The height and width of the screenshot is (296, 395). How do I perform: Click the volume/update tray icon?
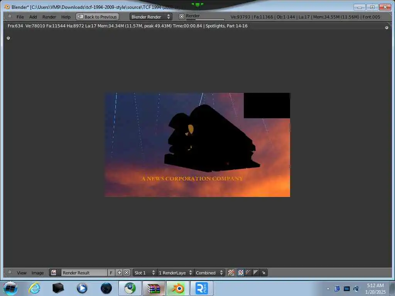coord(356,289)
